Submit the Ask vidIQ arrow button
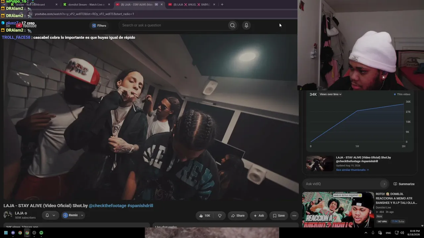Viewport: 424px width, 238px height. 384,184
